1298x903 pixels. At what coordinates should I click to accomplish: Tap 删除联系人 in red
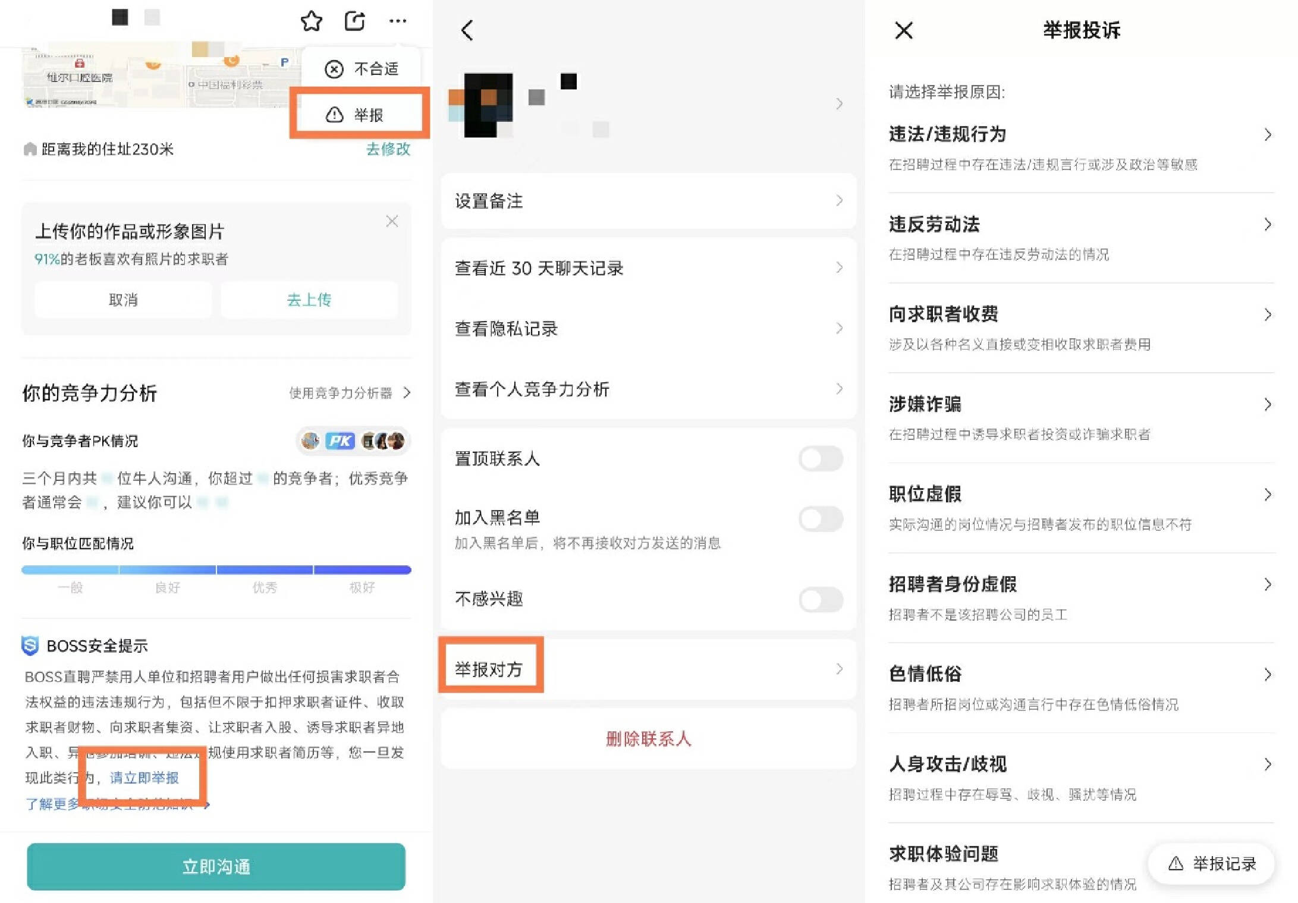[648, 739]
